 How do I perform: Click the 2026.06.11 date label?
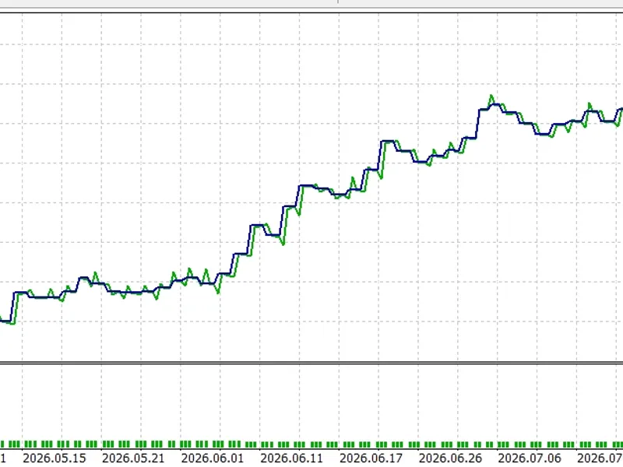pos(291,458)
